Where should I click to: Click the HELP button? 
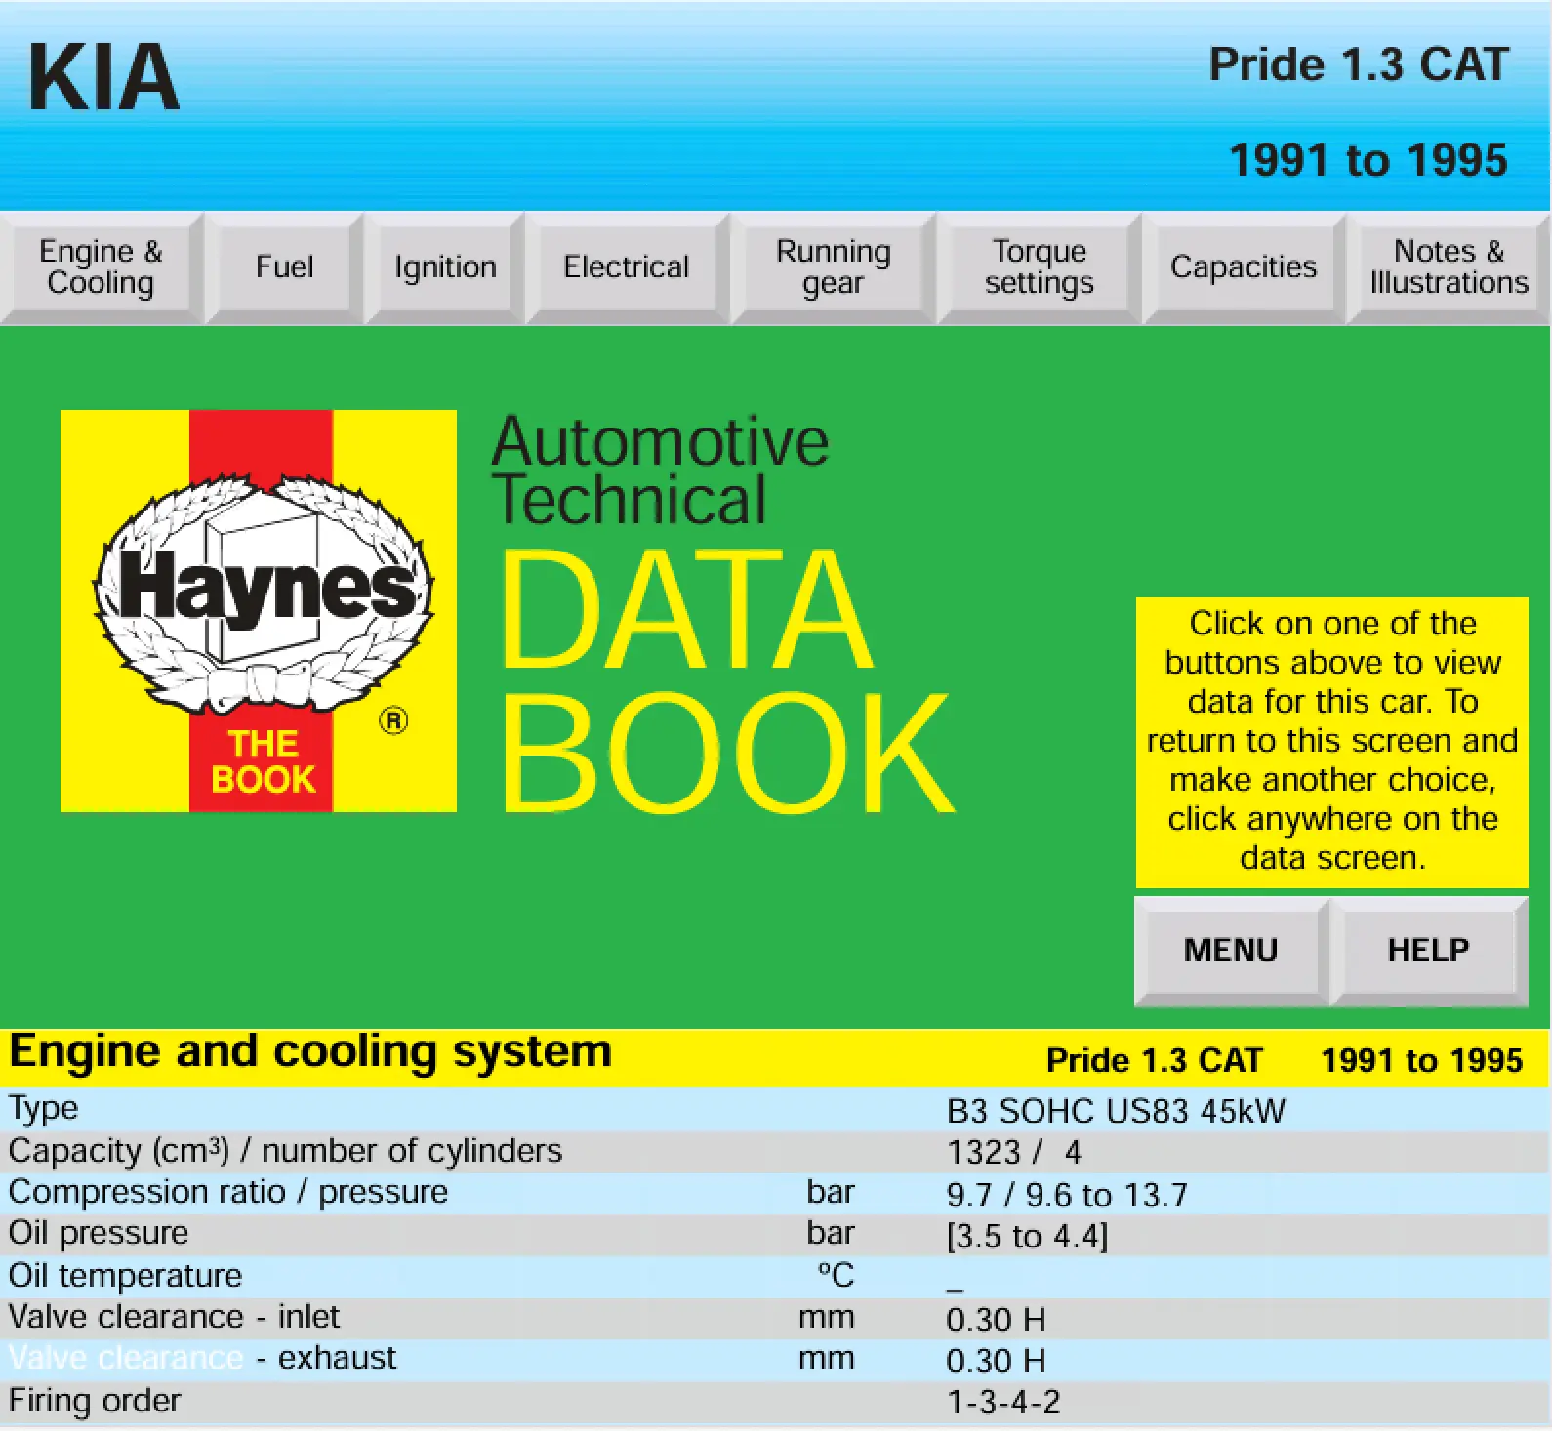click(1428, 950)
